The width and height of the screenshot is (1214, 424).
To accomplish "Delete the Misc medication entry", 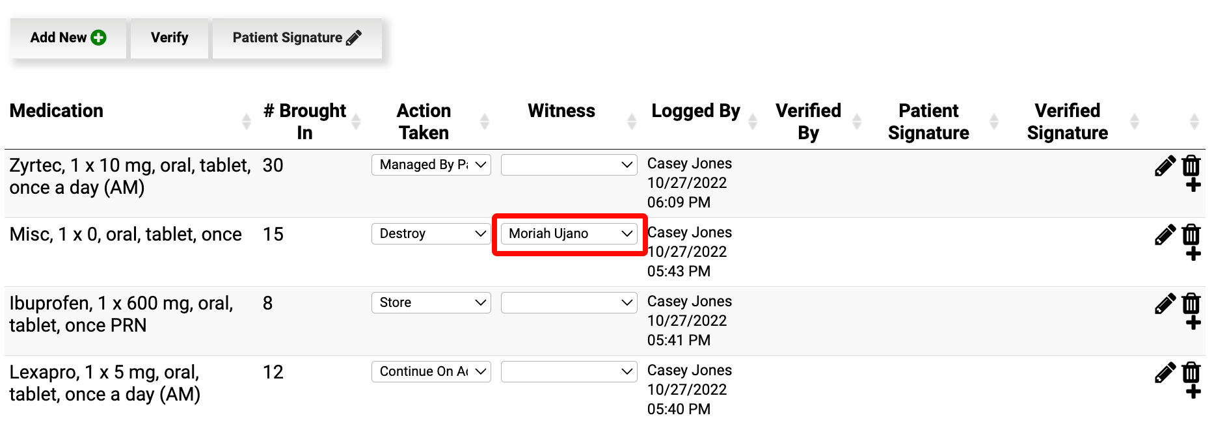I will click(x=1191, y=234).
